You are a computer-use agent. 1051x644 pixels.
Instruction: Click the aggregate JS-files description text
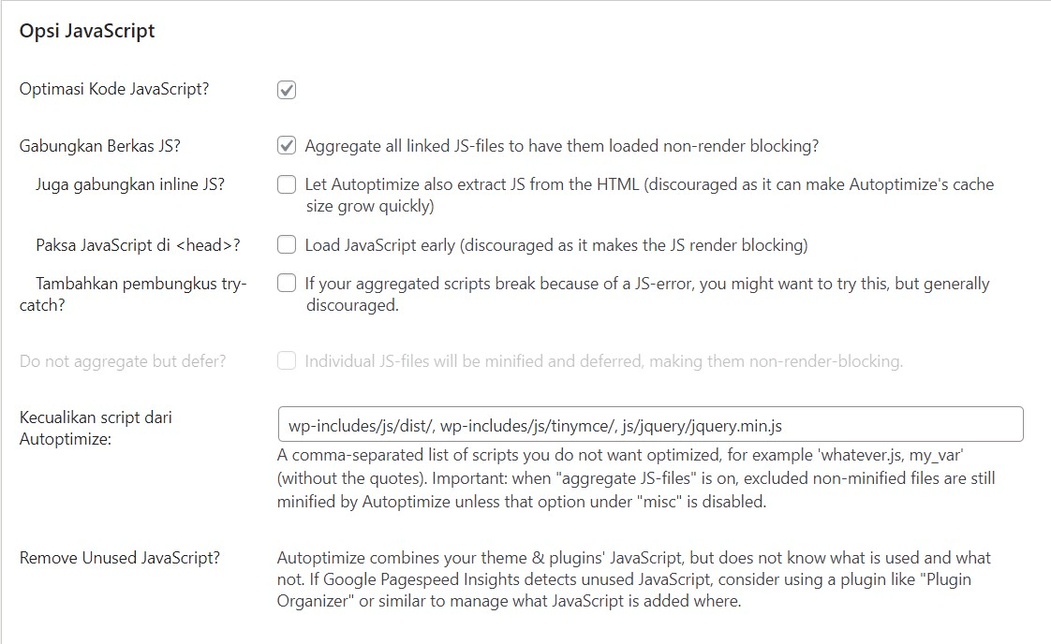(562, 146)
